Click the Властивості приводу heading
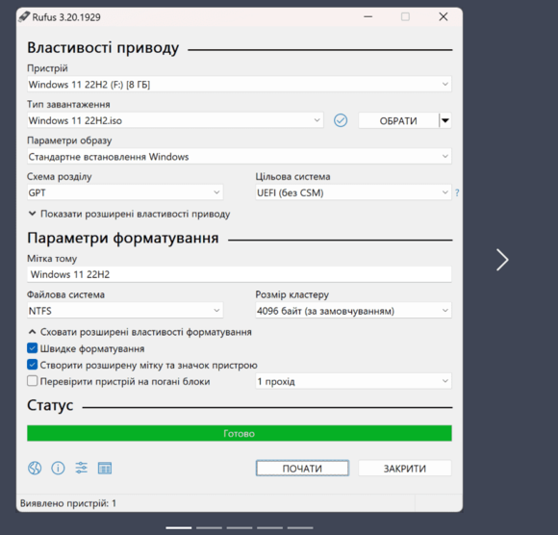This screenshot has width=558, height=535. [103, 48]
